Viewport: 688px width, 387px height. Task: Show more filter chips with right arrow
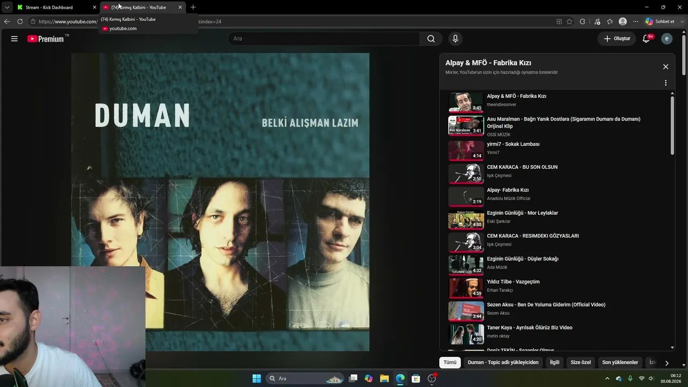coord(666,363)
